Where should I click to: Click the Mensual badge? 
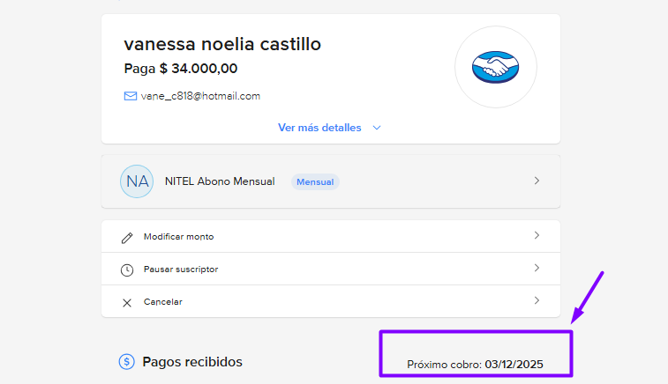(315, 181)
